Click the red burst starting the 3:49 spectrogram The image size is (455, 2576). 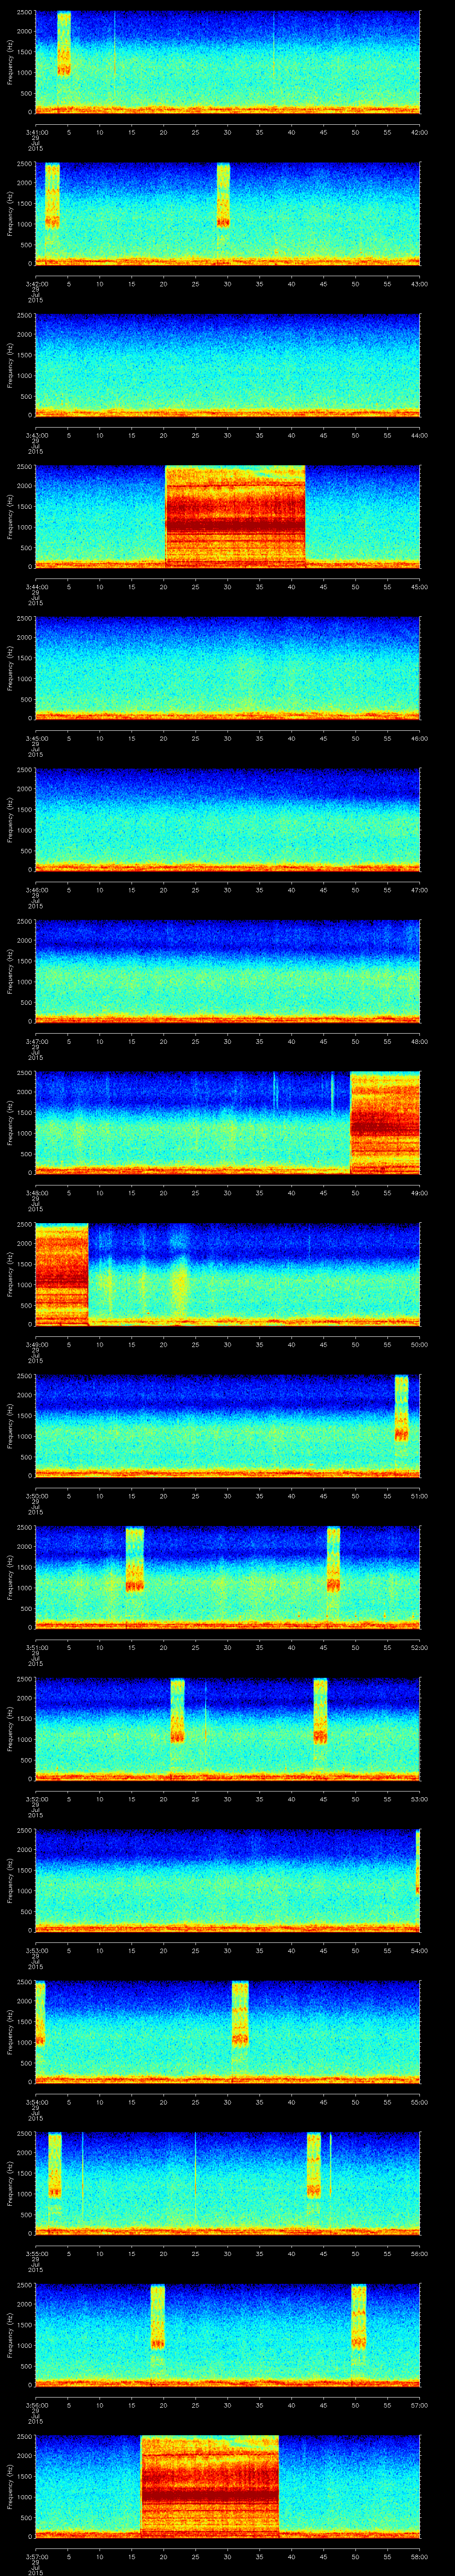[61, 1273]
